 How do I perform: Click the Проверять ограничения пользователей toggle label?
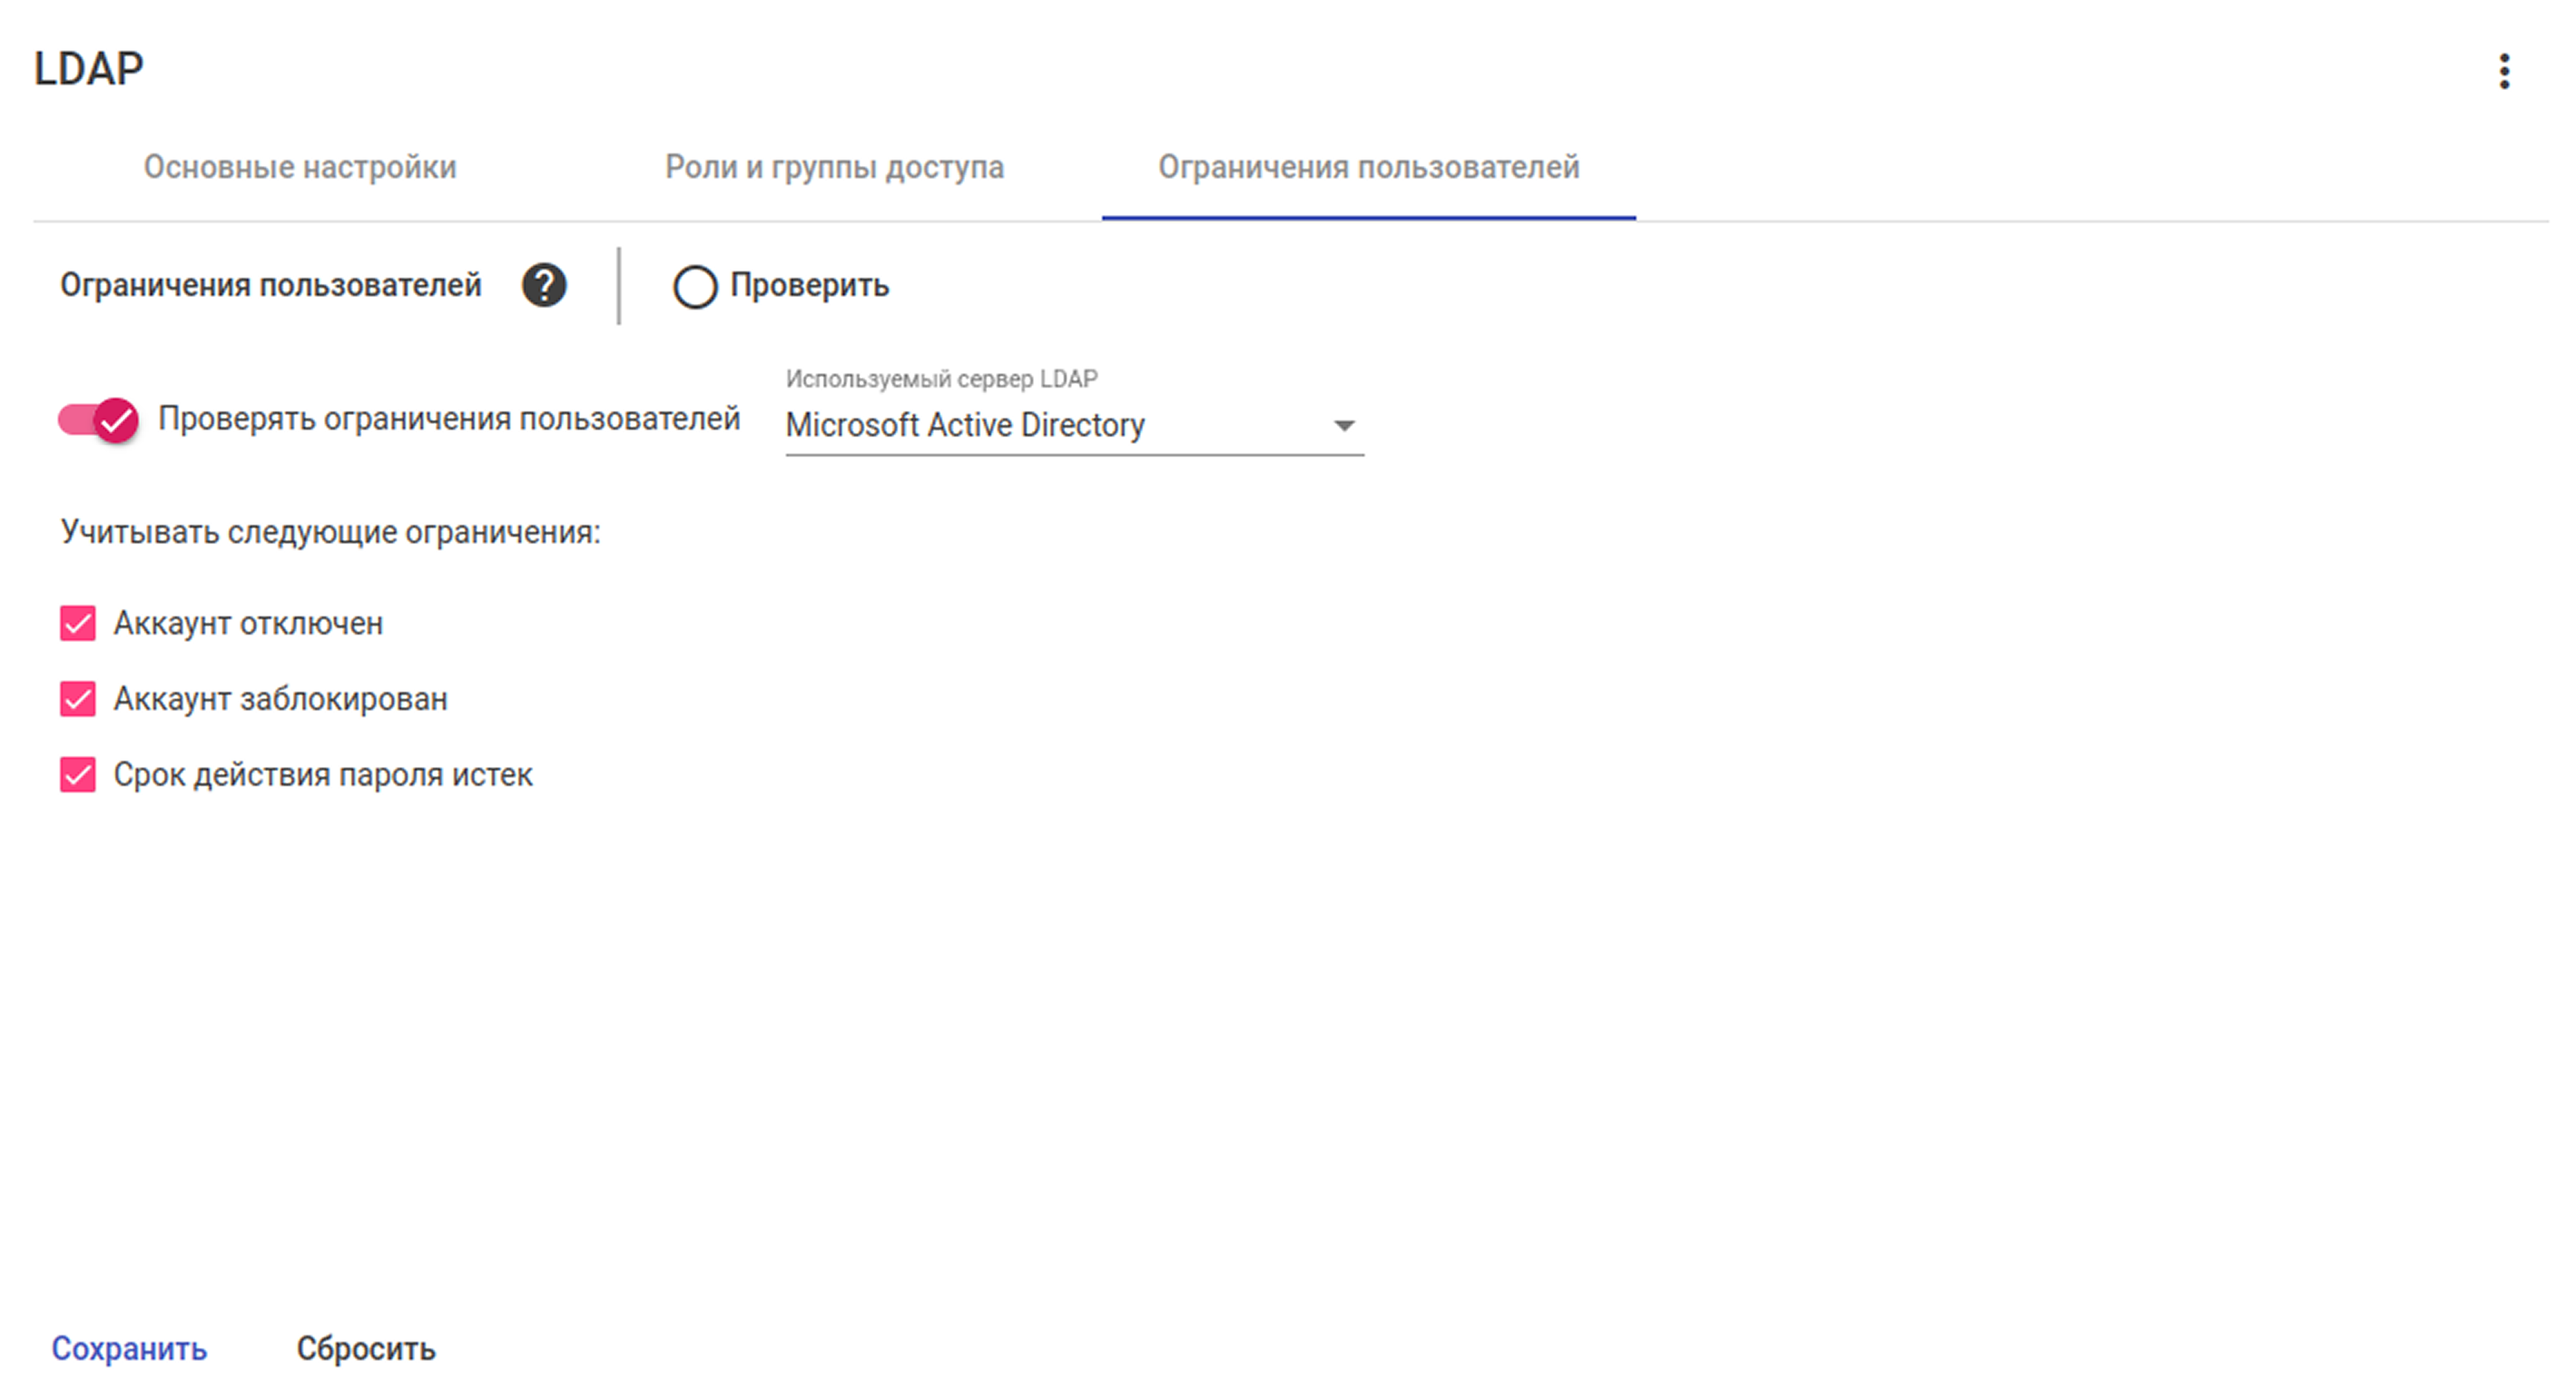coord(449,419)
